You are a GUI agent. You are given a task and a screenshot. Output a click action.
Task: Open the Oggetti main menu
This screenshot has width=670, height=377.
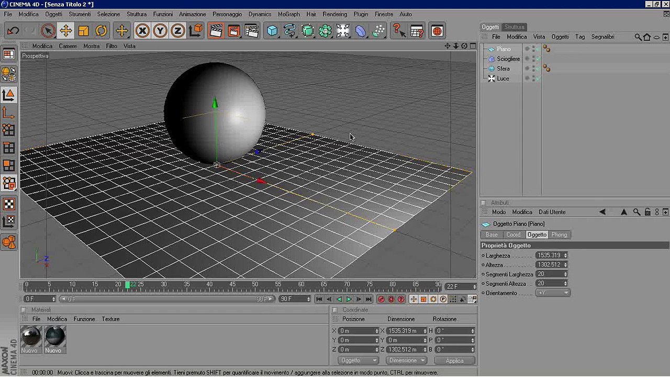coord(53,14)
